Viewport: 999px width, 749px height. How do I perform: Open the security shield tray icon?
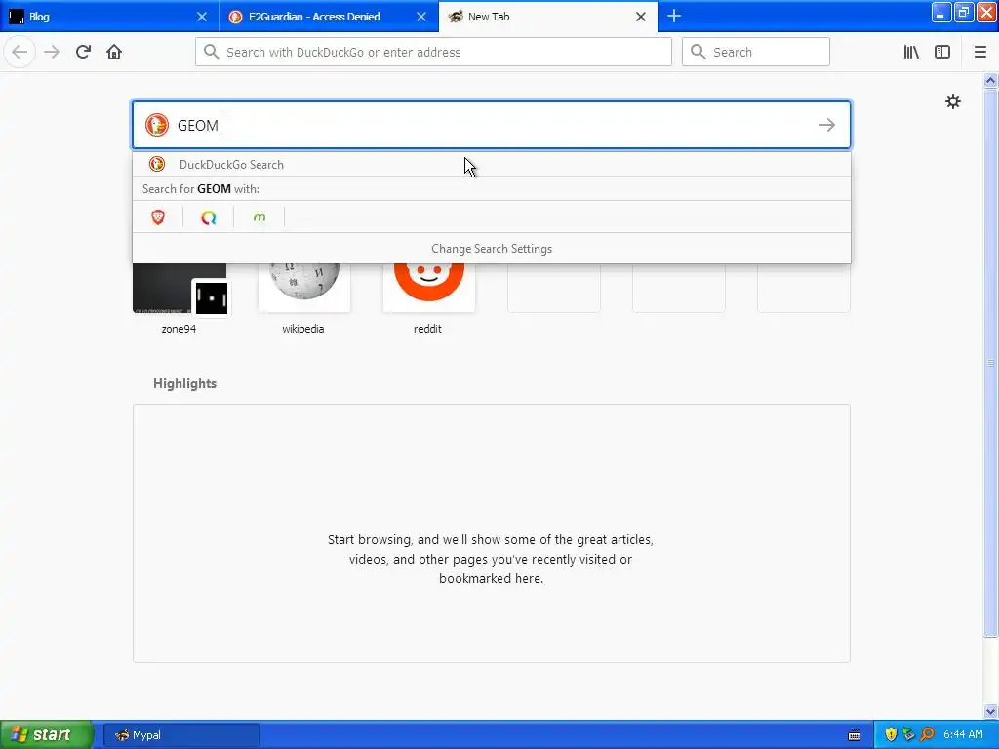point(891,734)
